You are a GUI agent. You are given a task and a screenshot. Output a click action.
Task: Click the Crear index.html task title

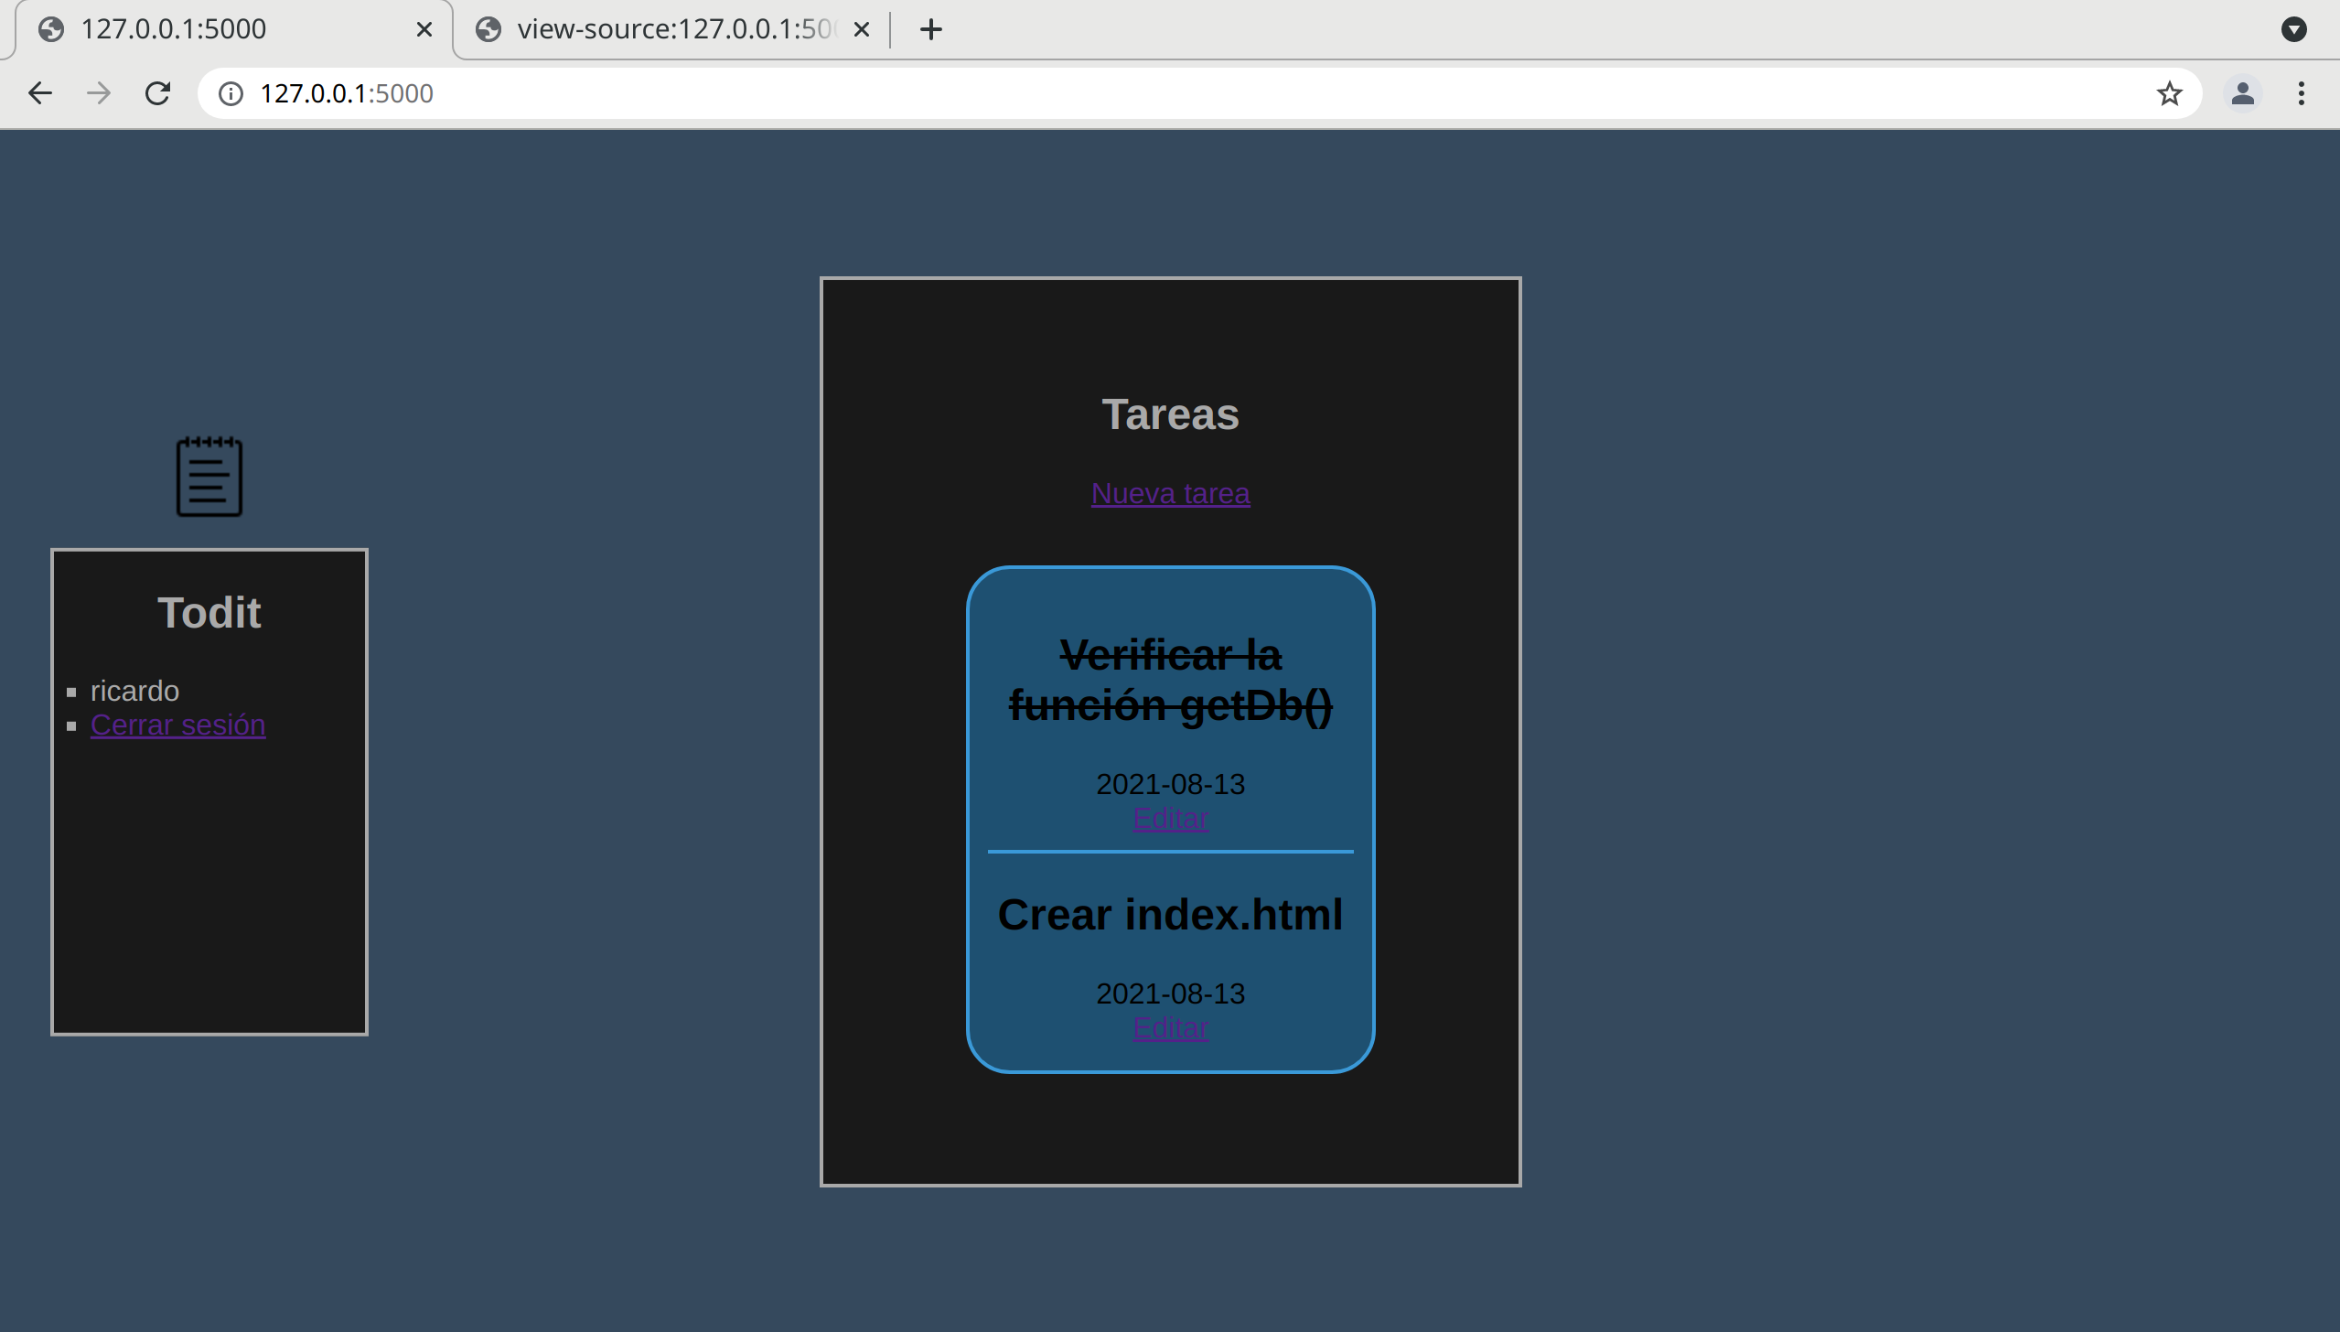(1170, 914)
